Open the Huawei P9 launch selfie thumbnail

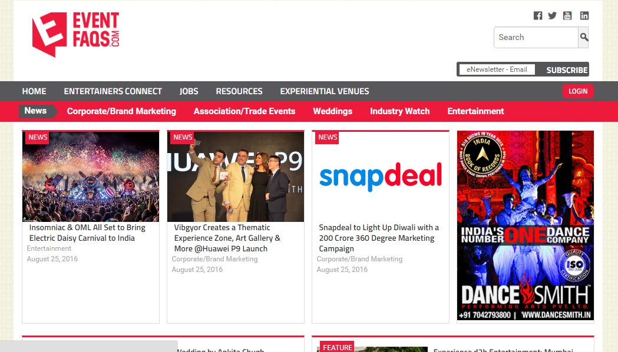[236, 177]
